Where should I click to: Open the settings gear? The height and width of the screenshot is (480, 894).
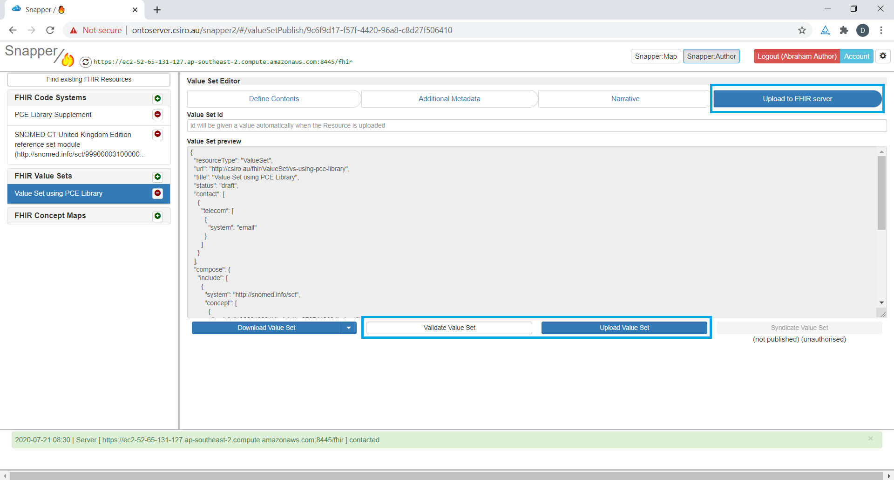coord(883,56)
